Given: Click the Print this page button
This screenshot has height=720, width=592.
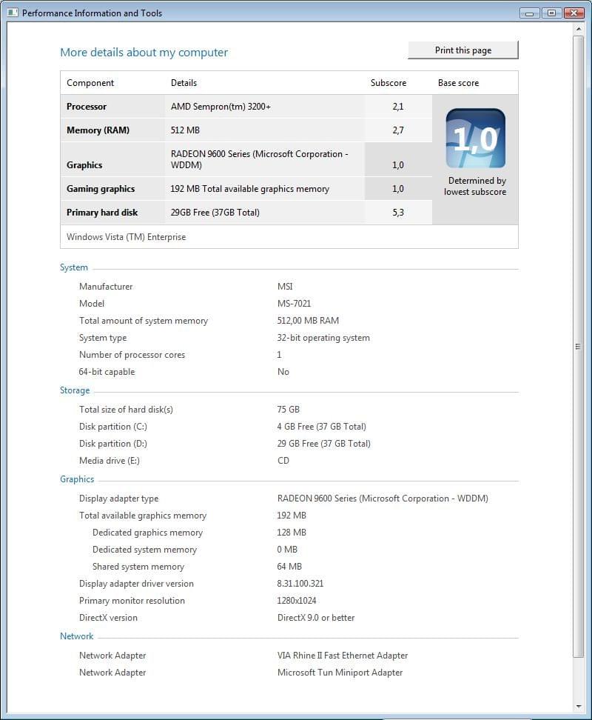Looking at the screenshot, I should click(x=463, y=50).
